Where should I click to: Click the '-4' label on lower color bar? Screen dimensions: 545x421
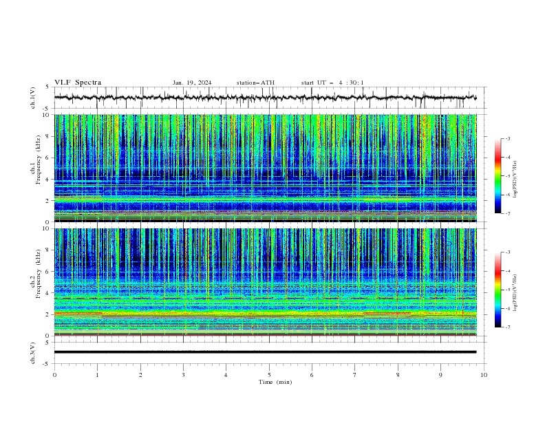[x=508, y=271]
